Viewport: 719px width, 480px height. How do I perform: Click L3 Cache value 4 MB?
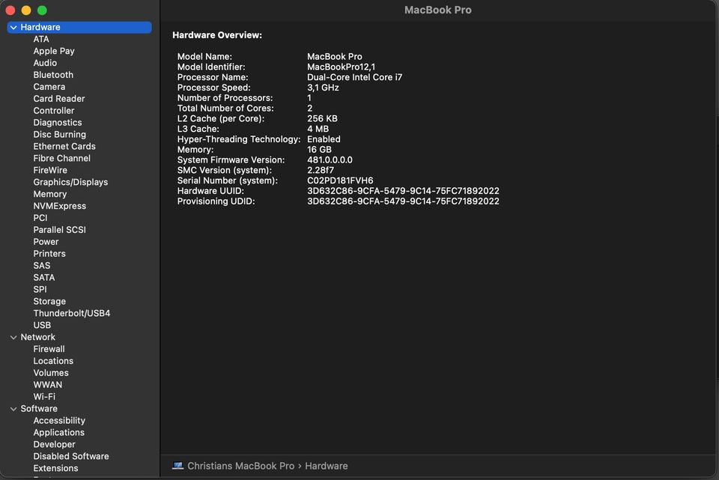point(318,129)
